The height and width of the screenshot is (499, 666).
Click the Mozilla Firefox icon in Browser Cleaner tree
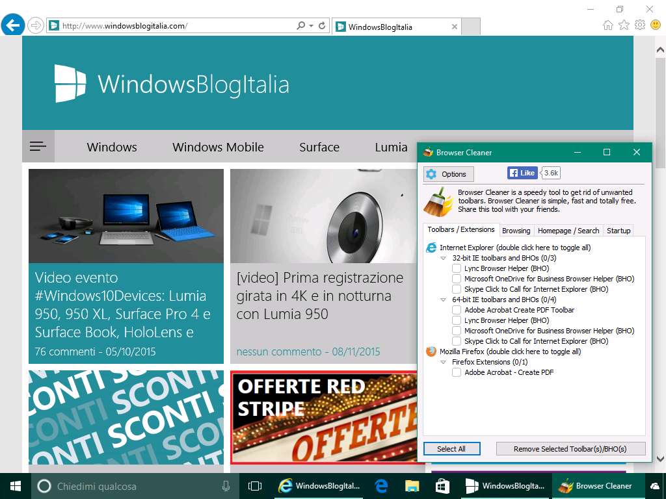click(431, 352)
